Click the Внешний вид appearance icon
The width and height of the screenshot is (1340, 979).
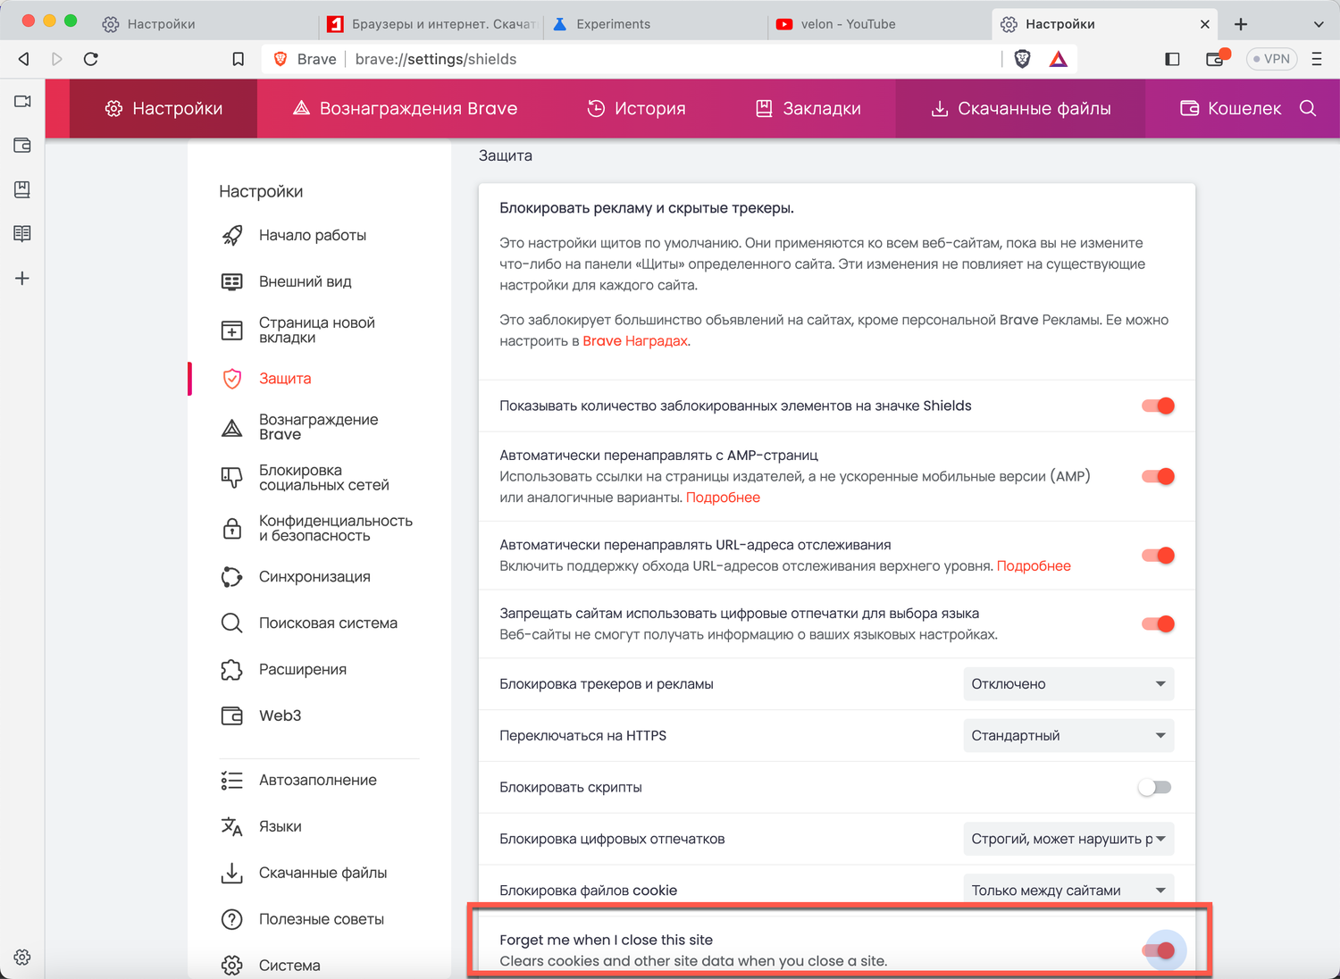tap(231, 281)
